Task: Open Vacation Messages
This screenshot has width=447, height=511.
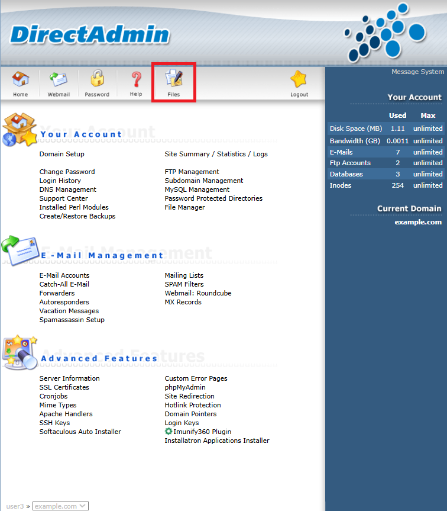Action: coord(69,311)
